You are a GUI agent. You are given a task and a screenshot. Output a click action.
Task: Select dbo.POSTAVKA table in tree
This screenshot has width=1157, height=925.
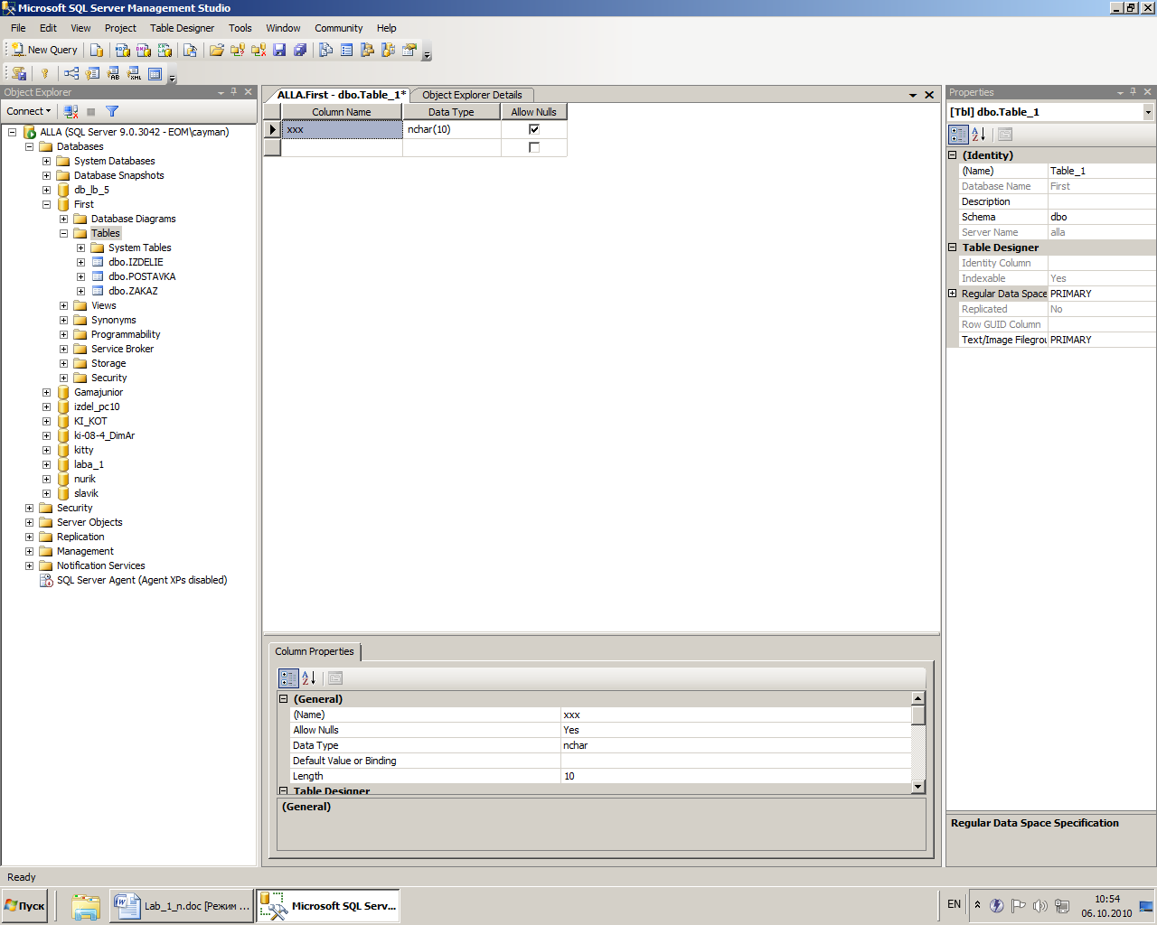(x=142, y=276)
